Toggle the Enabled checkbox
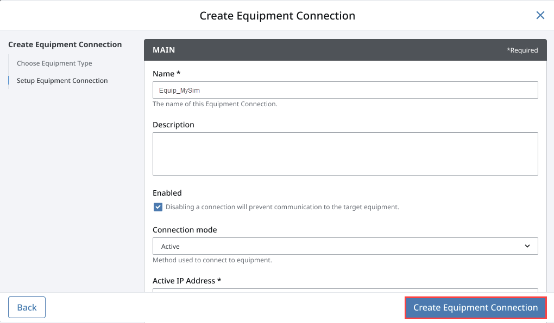Screen dimensions: 554x323 point(158,207)
